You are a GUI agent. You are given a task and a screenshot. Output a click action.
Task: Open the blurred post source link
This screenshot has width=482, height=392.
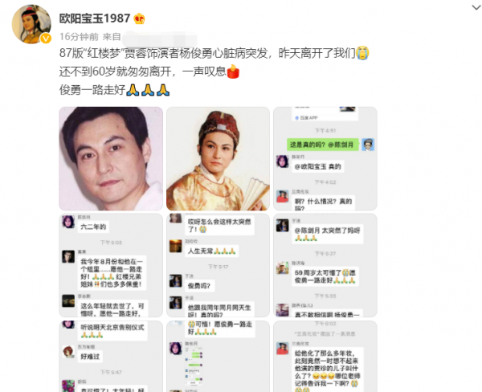pos(159,39)
